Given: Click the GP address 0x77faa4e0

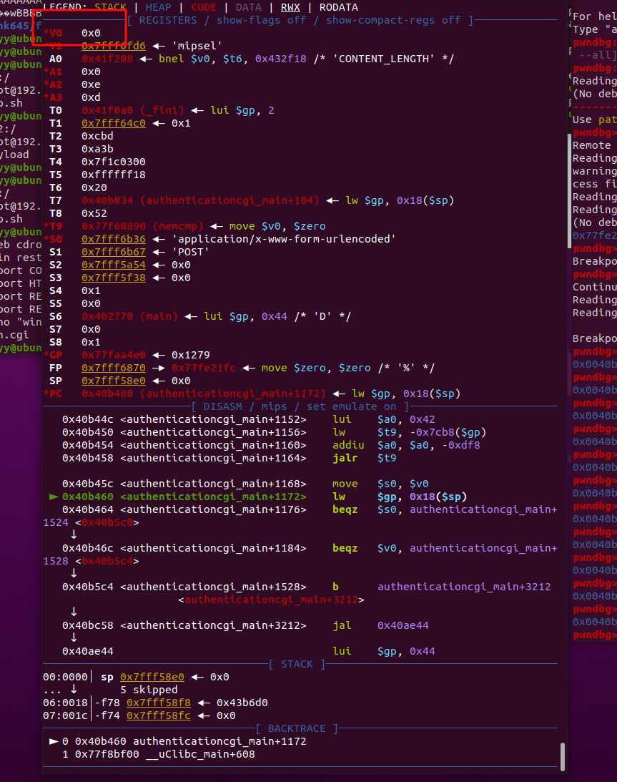Looking at the screenshot, I should point(114,356).
